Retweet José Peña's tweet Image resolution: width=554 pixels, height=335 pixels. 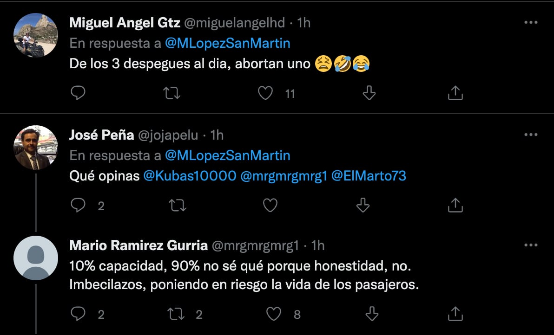pyautogui.click(x=177, y=205)
